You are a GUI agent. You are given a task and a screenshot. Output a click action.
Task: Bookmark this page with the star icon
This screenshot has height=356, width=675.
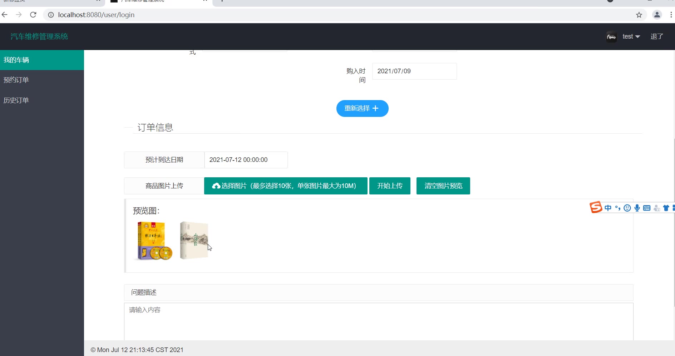click(x=639, y=15)
